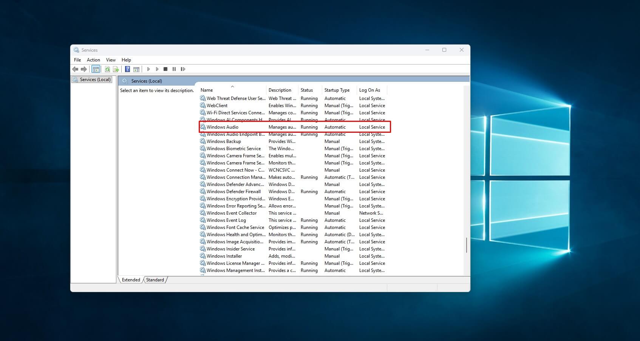Minimize the Services window
Image resolution: width=640 pixels, height=341 pixels.
[x=427, y=50]
